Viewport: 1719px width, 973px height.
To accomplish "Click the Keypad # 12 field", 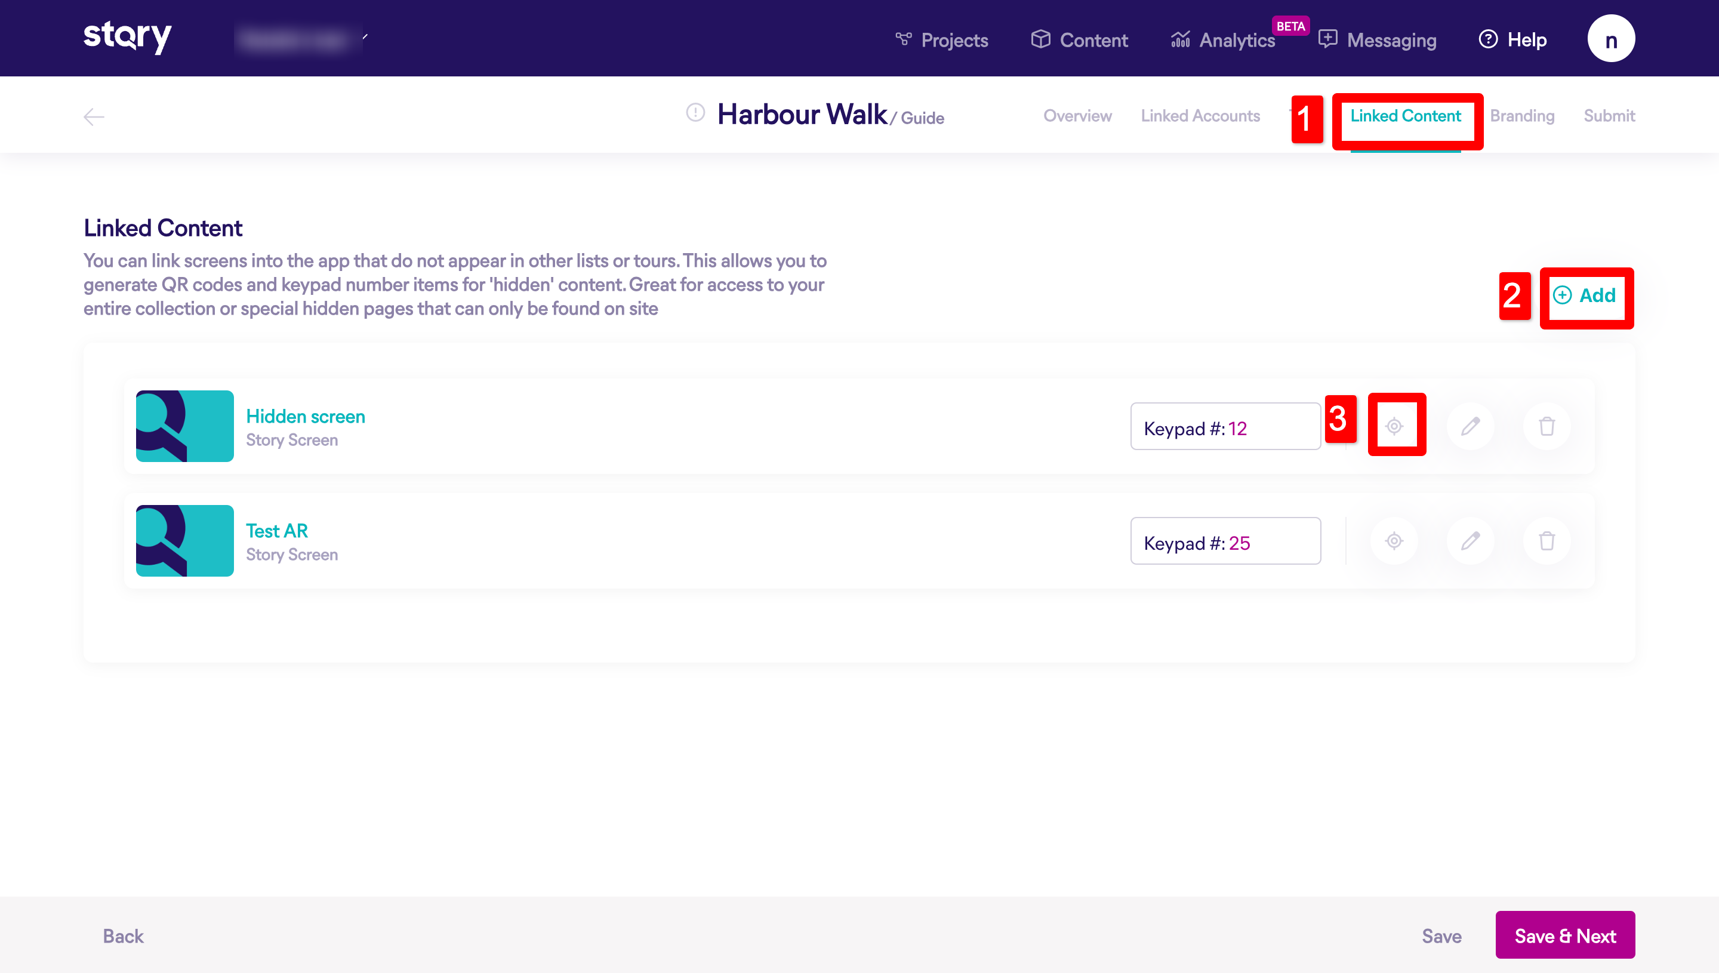I will point(1225,426).
